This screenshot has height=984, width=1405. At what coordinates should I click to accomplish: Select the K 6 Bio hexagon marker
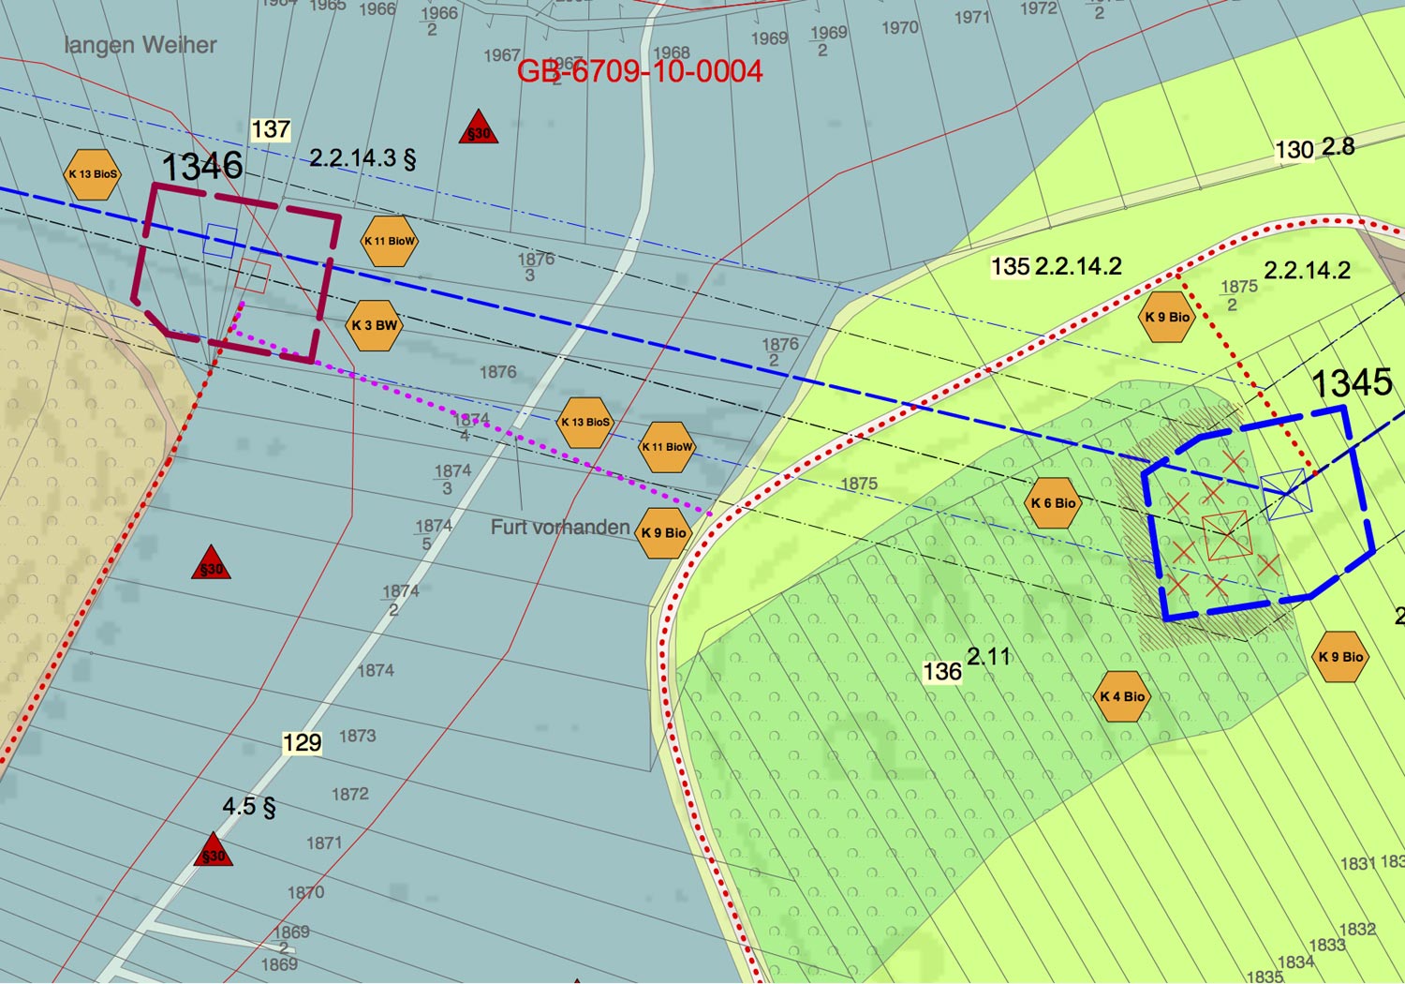(1054, 503)
